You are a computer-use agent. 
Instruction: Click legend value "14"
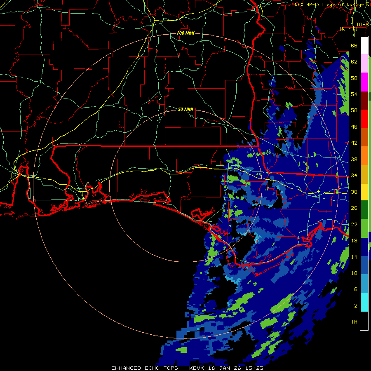tap(354, 257)
